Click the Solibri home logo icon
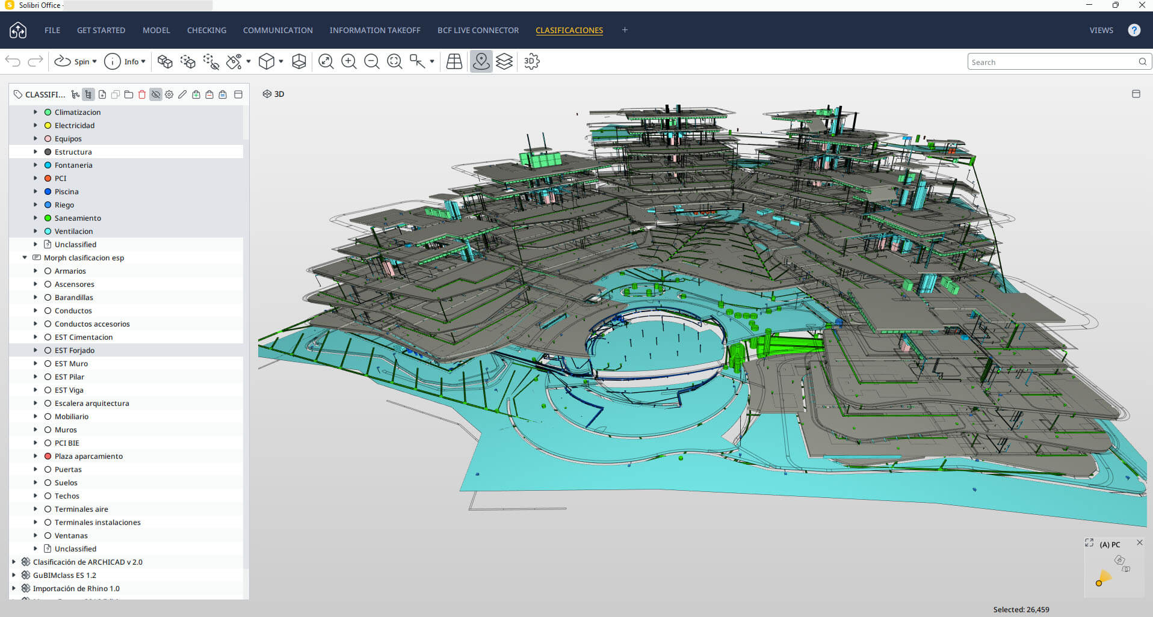1153x617 pixels. [18, 30]
